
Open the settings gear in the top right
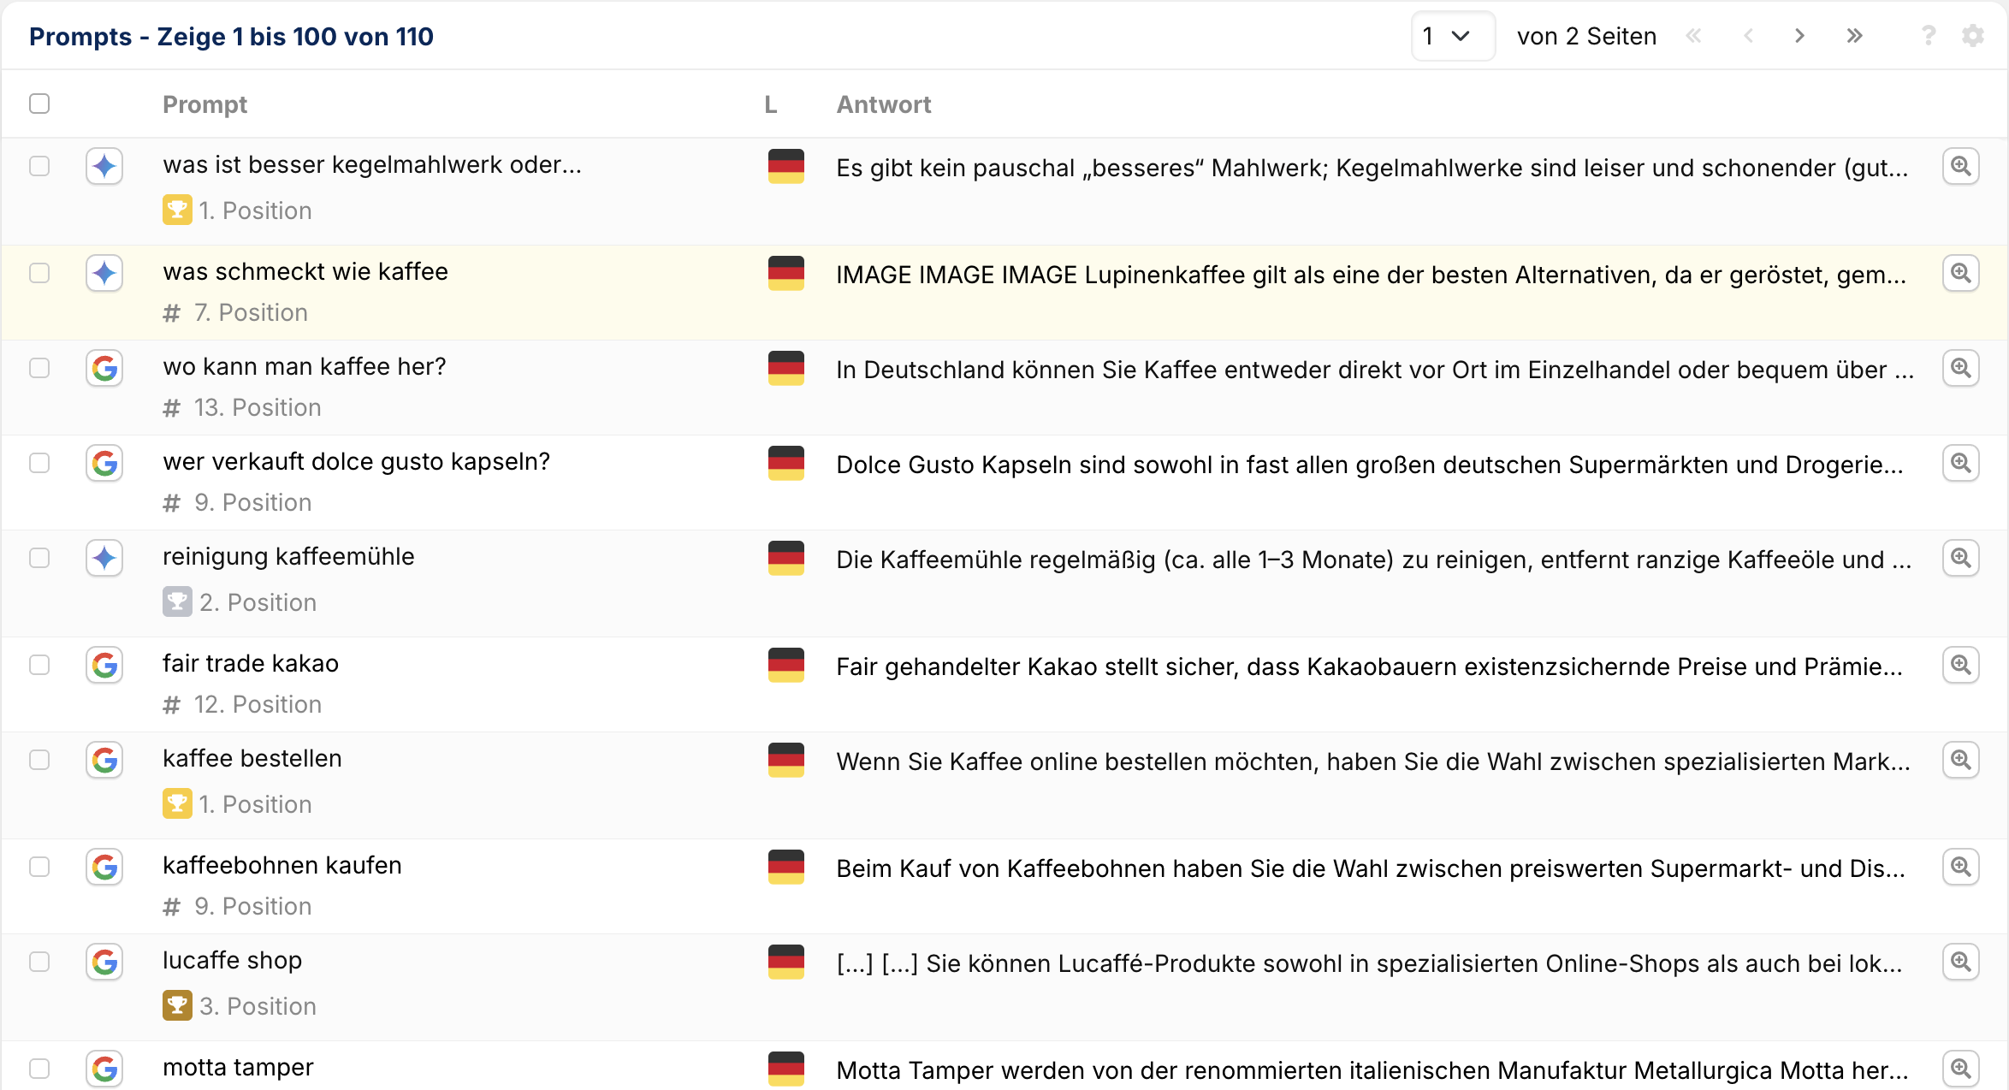1973,36
